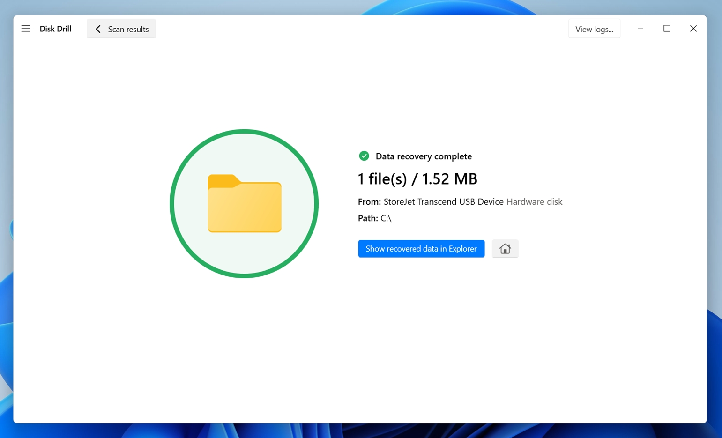Screen dimensions: 722x438
Task: Click the 1 file(s) / 1.52 MB summary
Action: (x=417, y=179)
